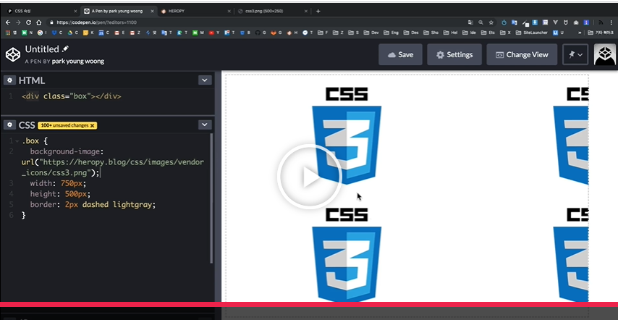Open the GitLab fox bookmark
The width and height of the screenshot is (618, 320).
(x=276, y=33)
